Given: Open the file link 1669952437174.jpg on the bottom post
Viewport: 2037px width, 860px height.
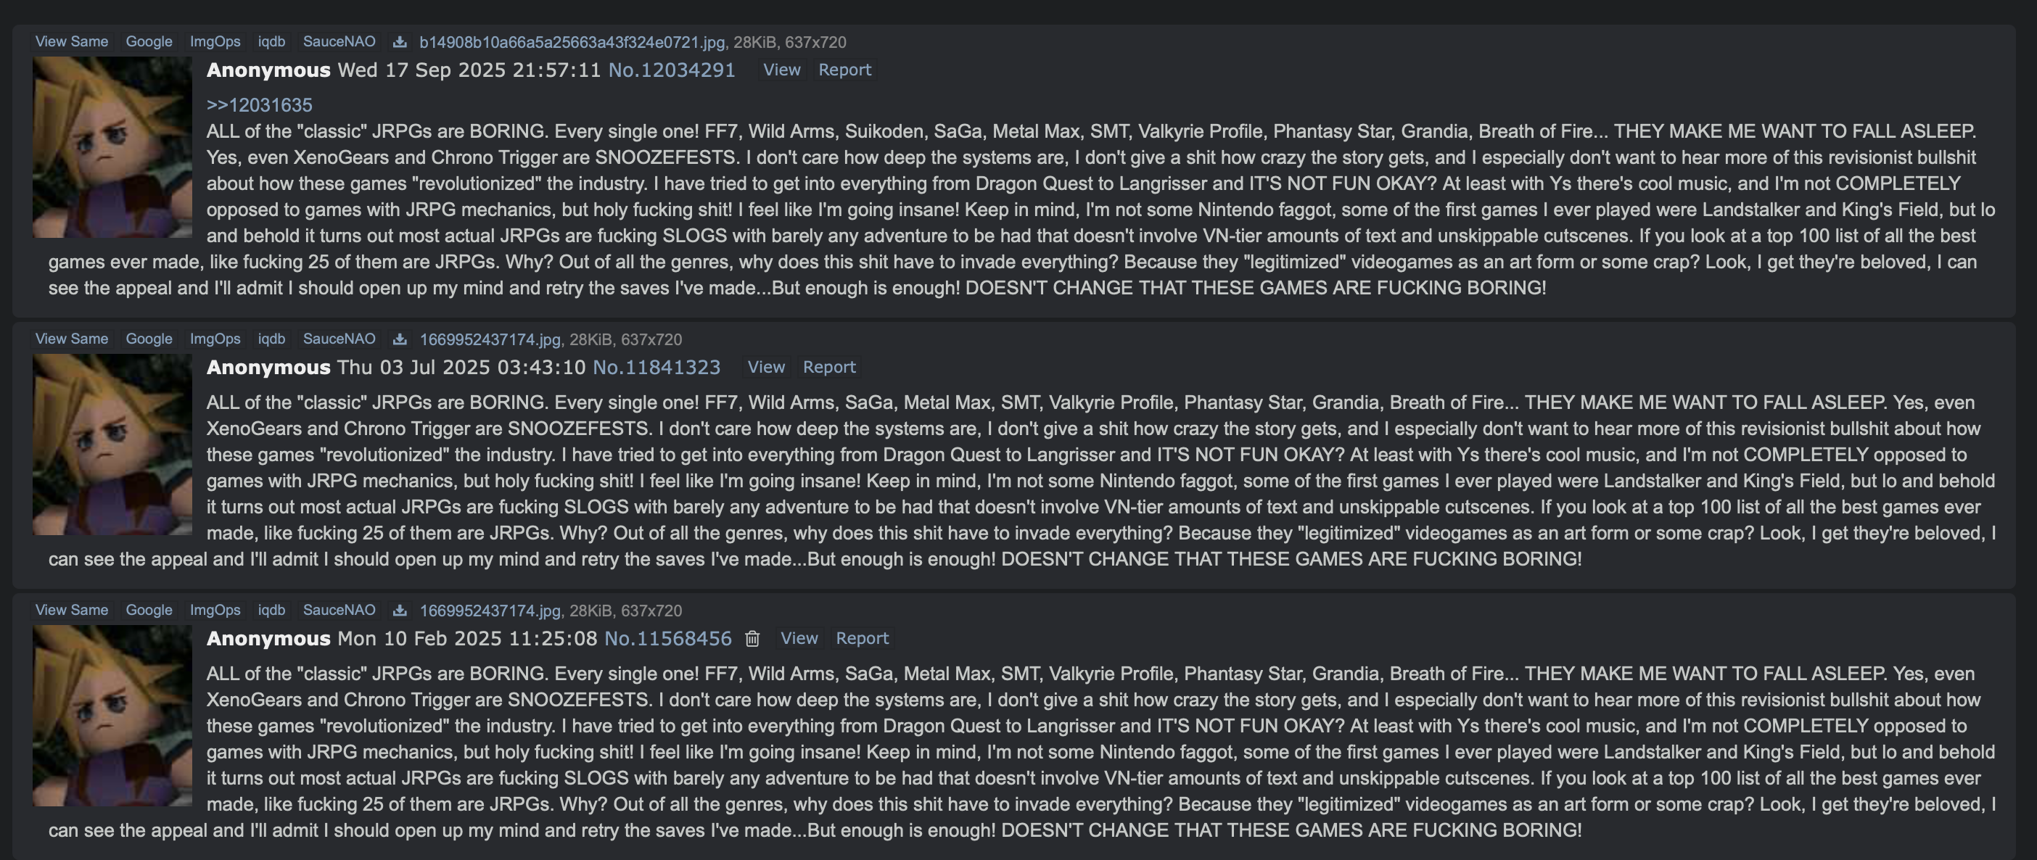Looking at the screenshot, I should [490, 611].
